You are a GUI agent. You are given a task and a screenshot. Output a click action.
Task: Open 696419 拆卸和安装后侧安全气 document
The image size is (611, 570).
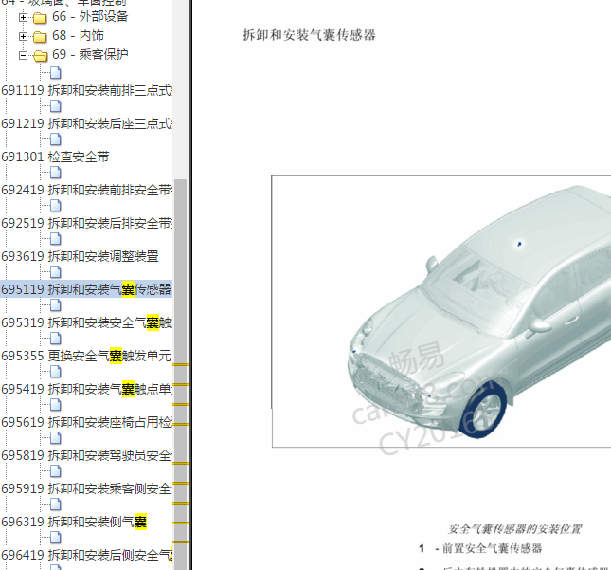tap(86, 555)
